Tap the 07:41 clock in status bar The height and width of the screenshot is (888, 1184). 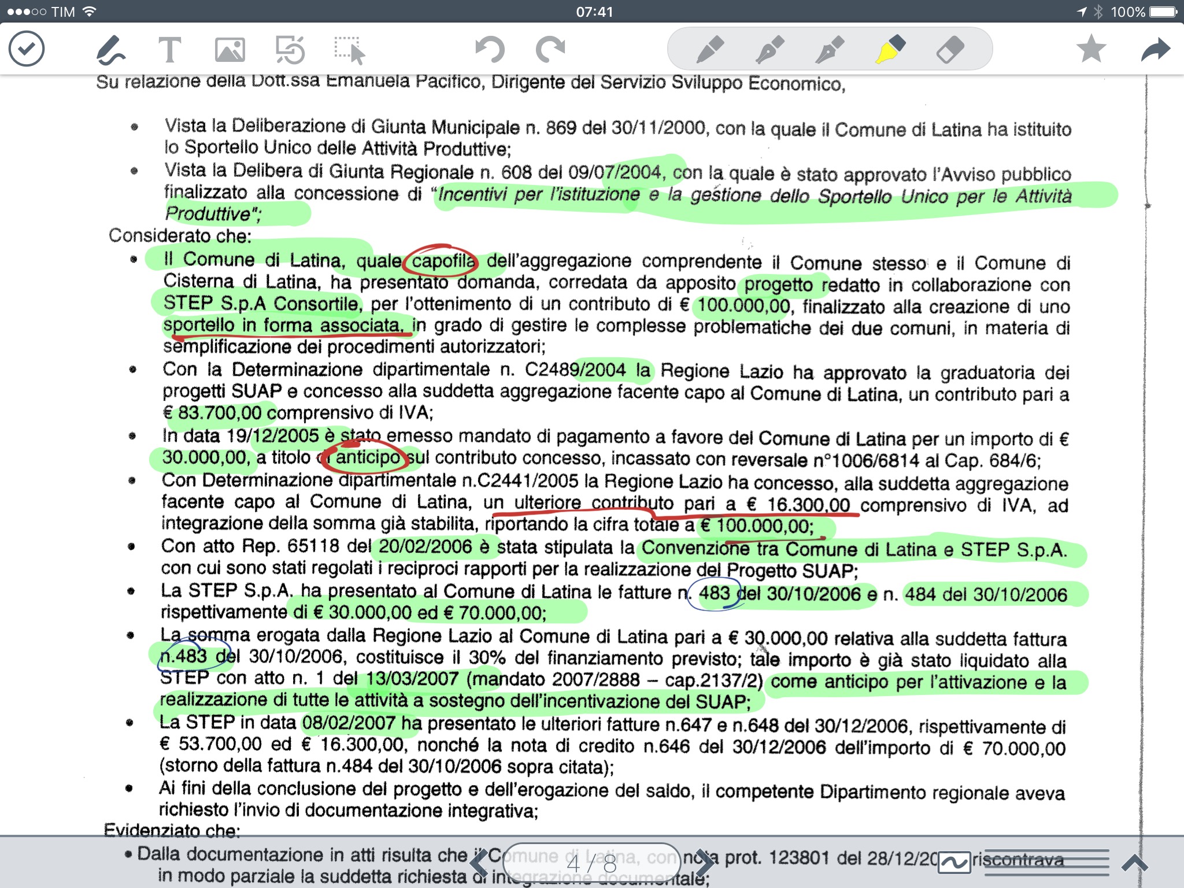coord(594,12)
